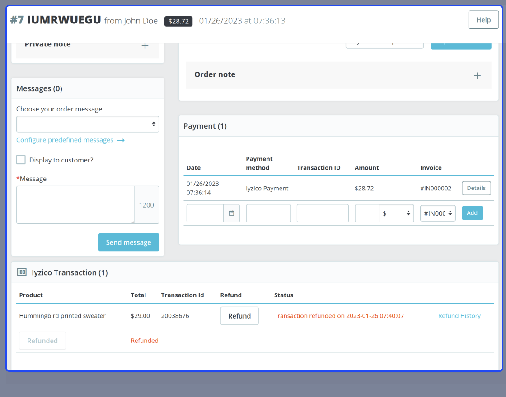
Task: Select the Iyzico Payment method text
Action: coord(267,188)
